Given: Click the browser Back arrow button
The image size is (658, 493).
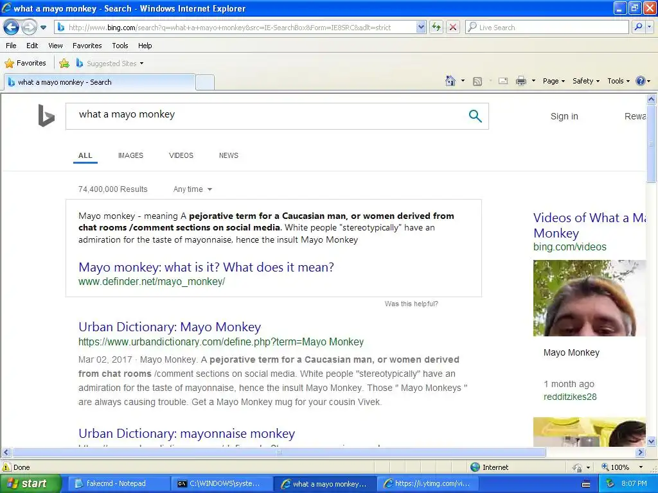Looking at the screenshot, I should pos(11,27).
